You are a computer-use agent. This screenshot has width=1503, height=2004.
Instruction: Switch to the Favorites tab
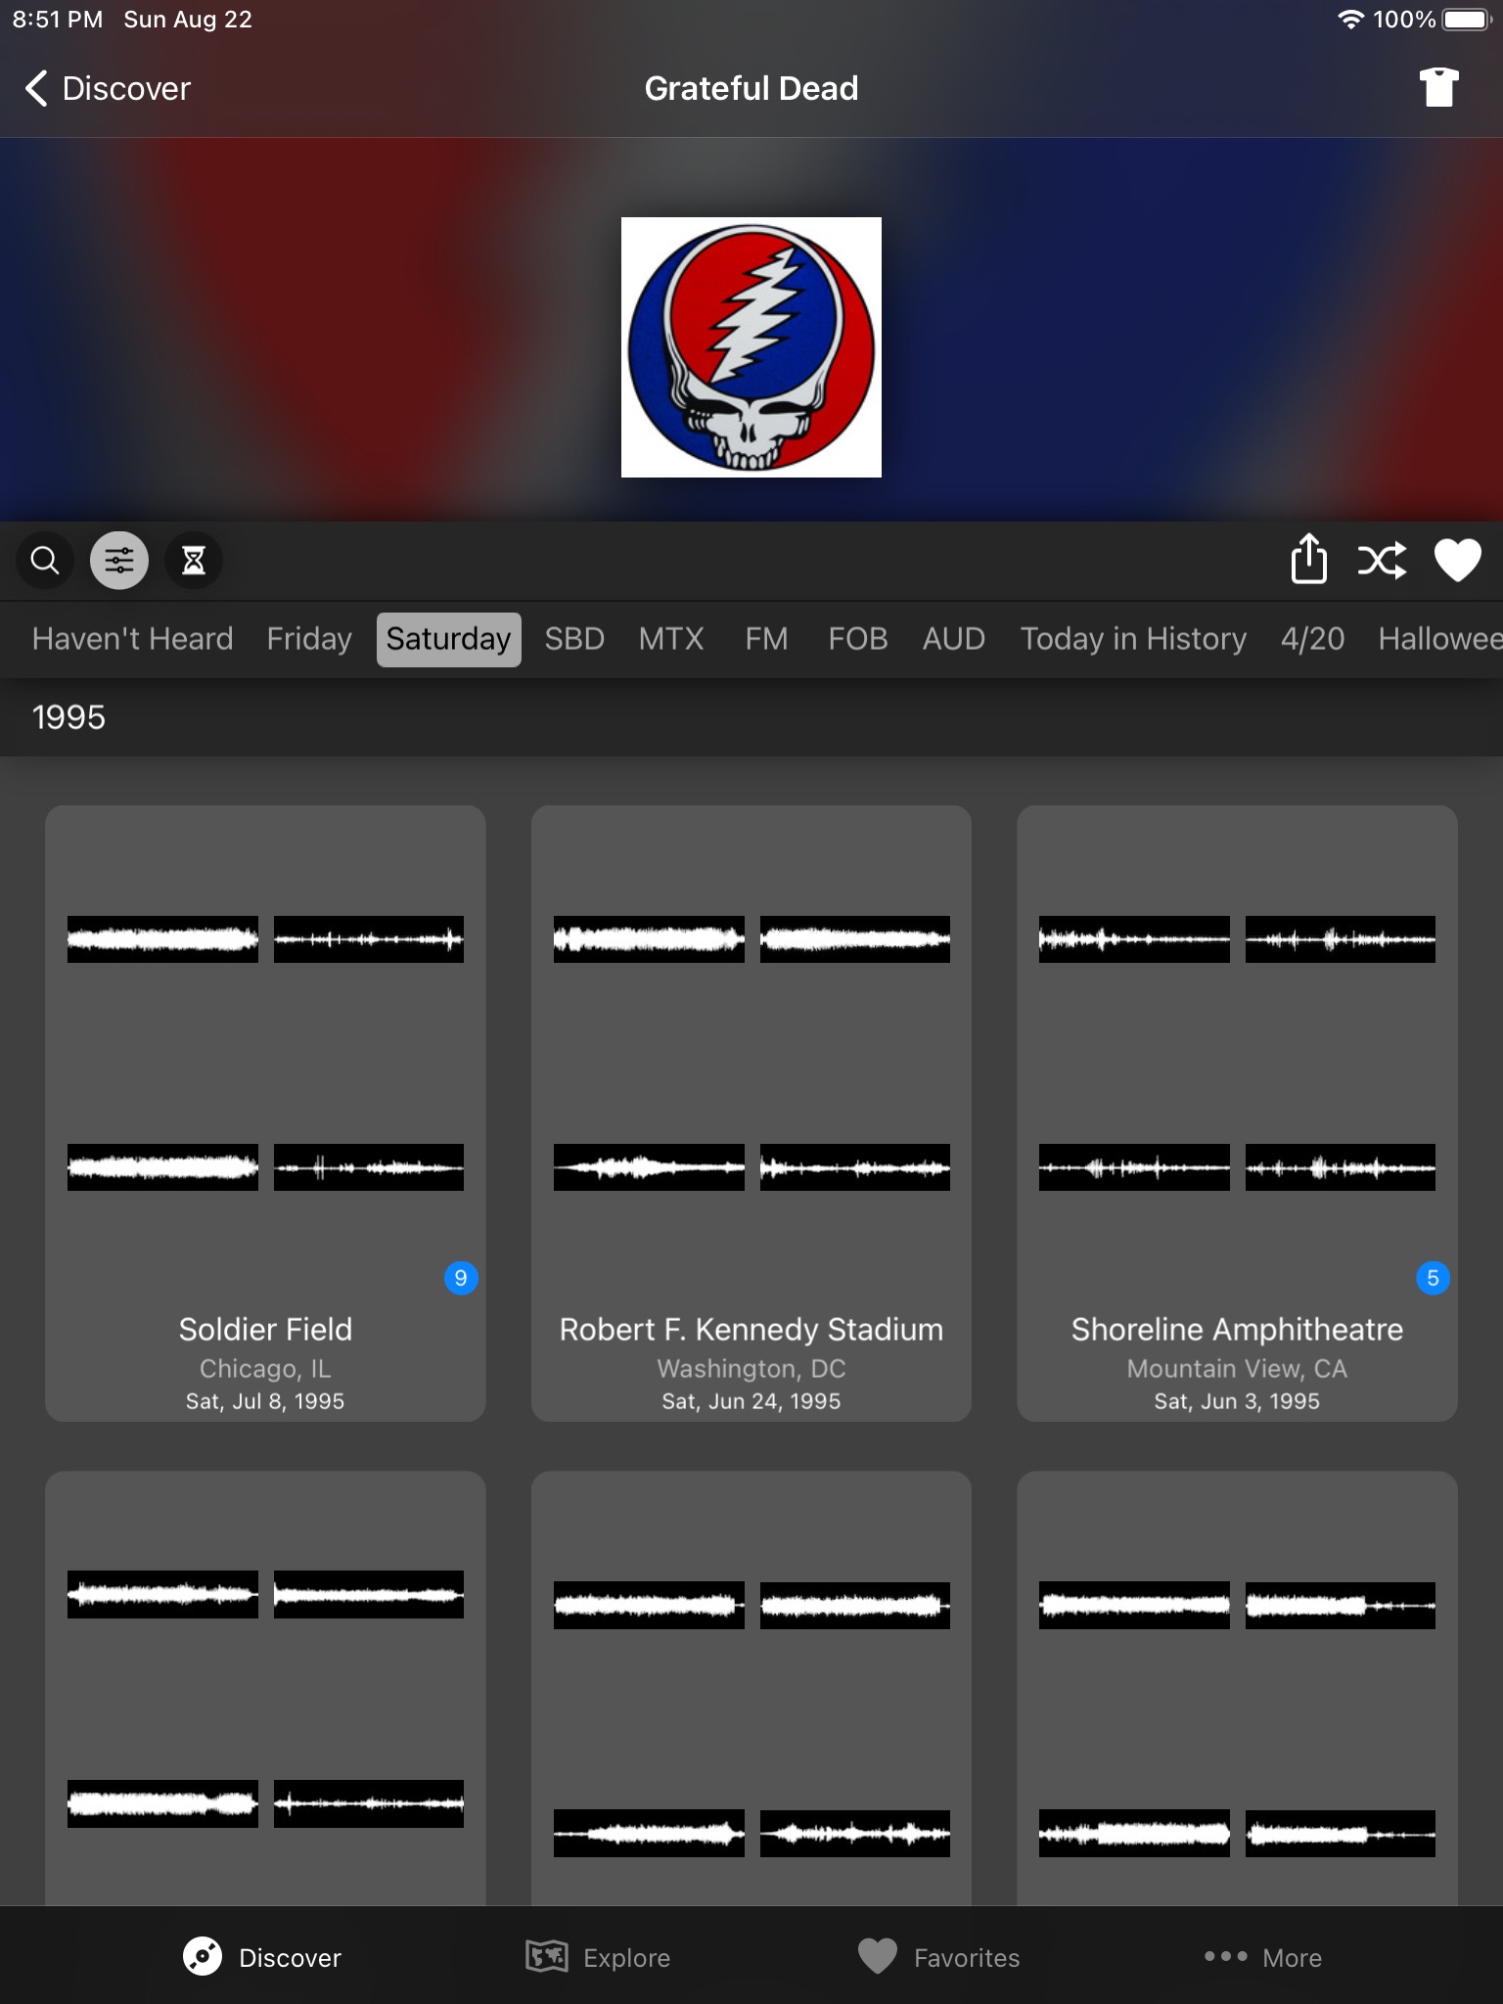pyautogui.click(x=938, y=1957)
